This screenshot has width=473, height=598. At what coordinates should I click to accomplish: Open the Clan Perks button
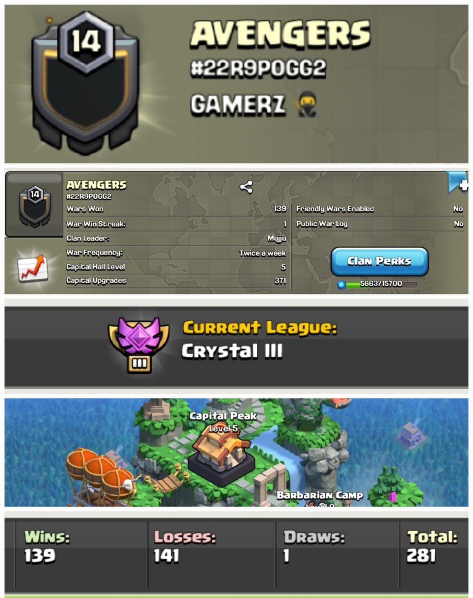380,261
